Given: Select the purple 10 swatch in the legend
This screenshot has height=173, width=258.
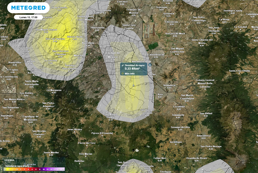Looking at the screenshot, I should pos(43,169).
